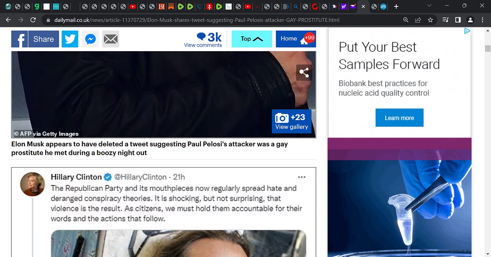
Task: Share via Facebook Messenger icon
Action: [x=90, y=39]
